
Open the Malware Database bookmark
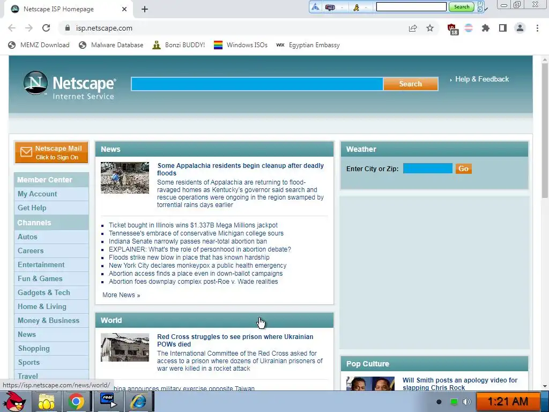click(x=111, y=45)
